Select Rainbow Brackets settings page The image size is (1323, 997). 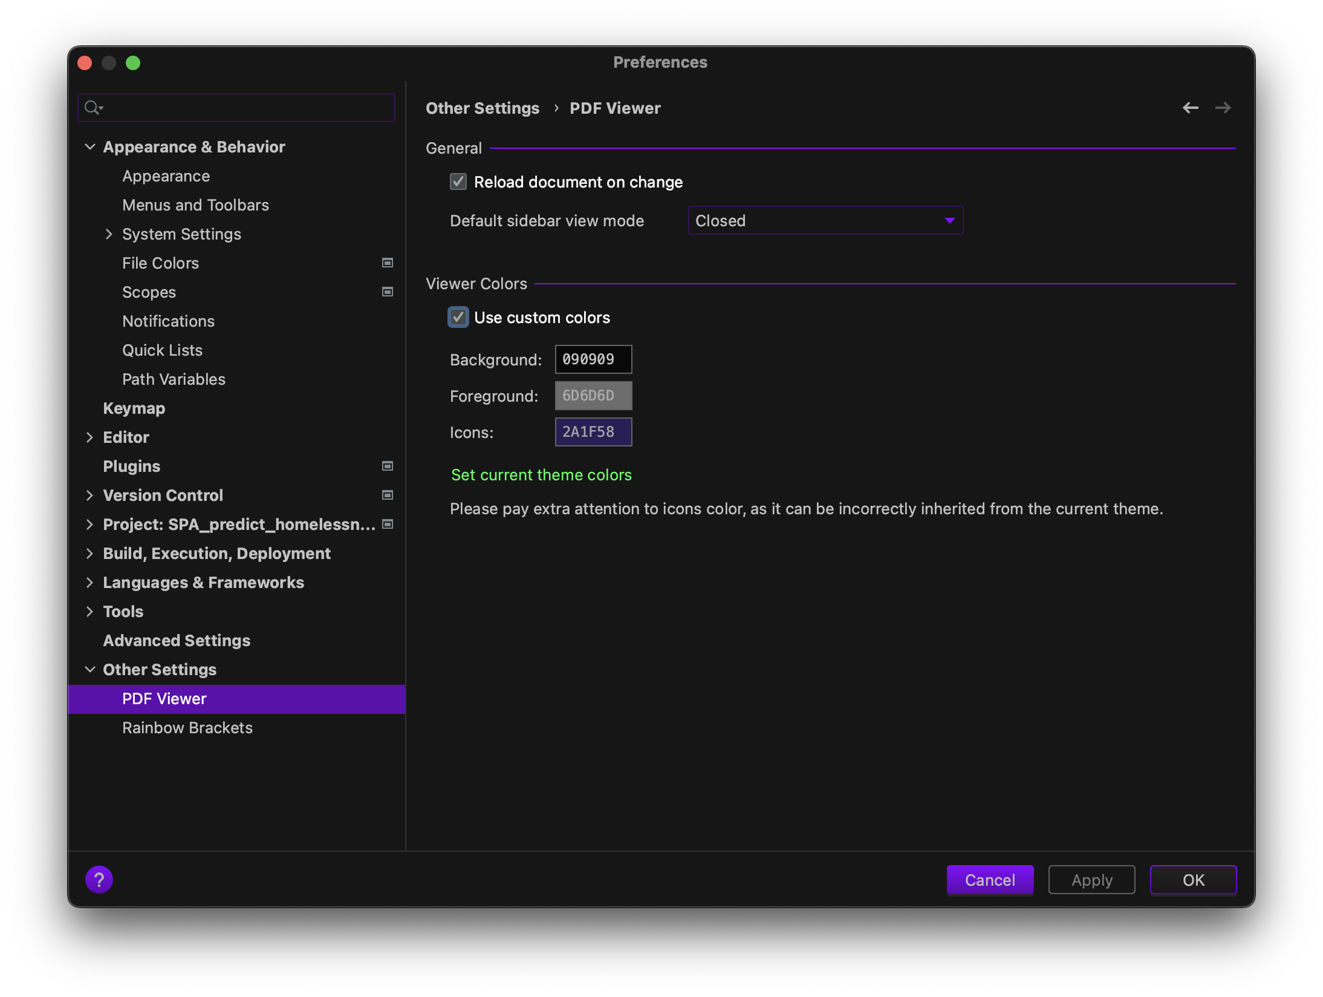187,727
